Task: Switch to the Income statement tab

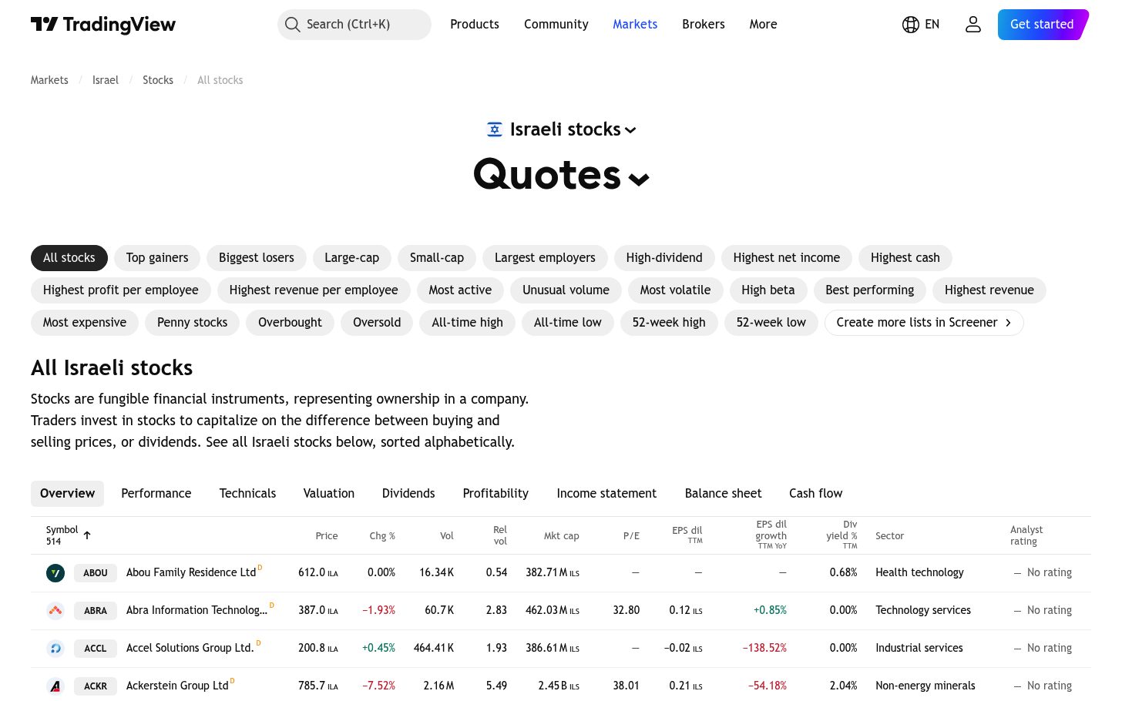Action: pyautogui.click(x=607, y=494)
